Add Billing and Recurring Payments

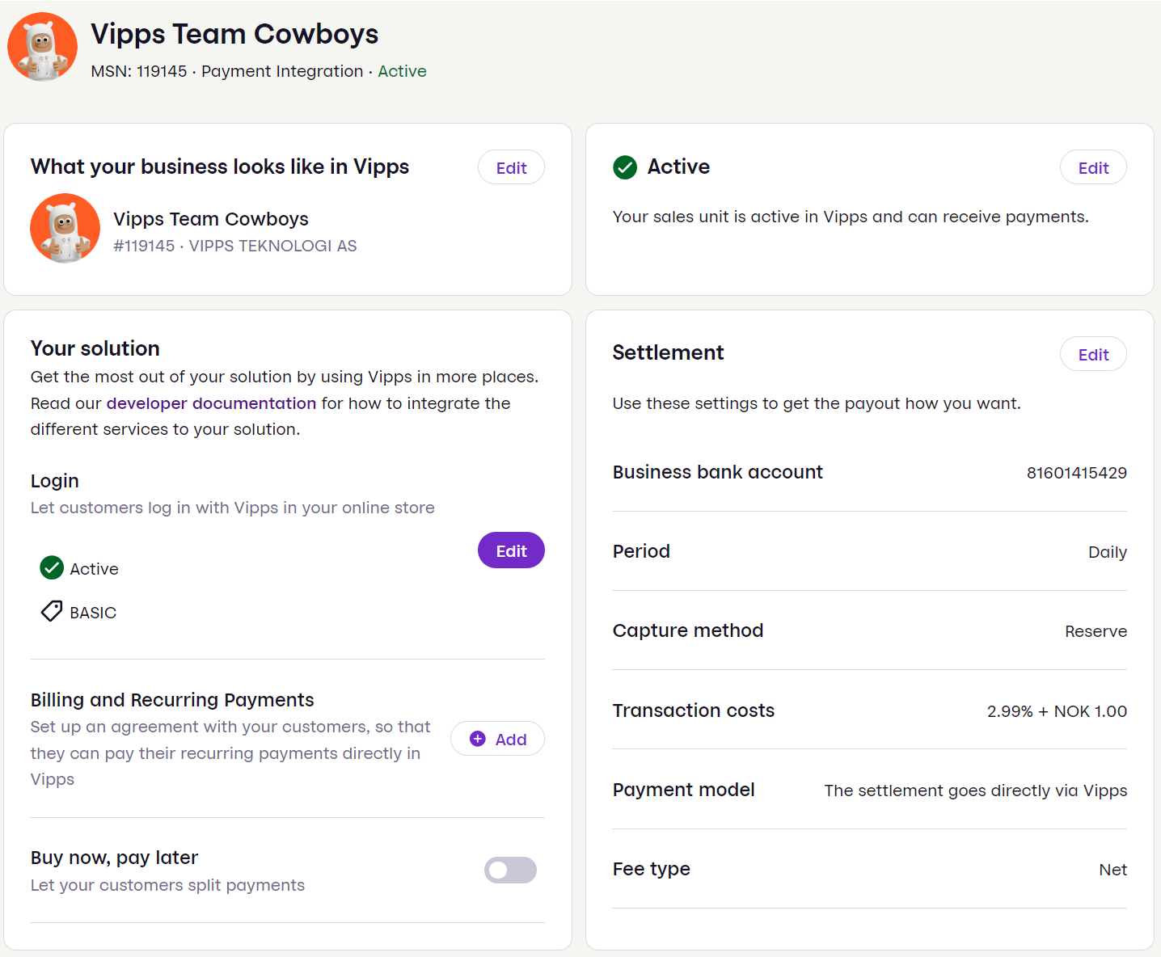[x=497, y=739]
